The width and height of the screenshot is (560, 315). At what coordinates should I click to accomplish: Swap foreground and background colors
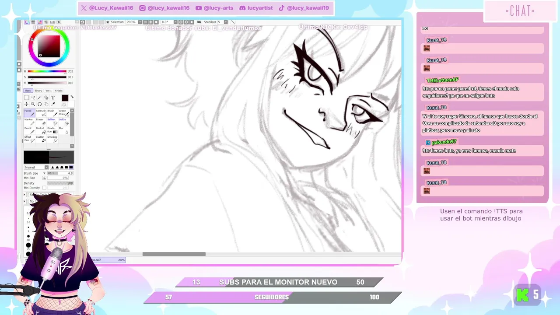click(x=72, y=97)
